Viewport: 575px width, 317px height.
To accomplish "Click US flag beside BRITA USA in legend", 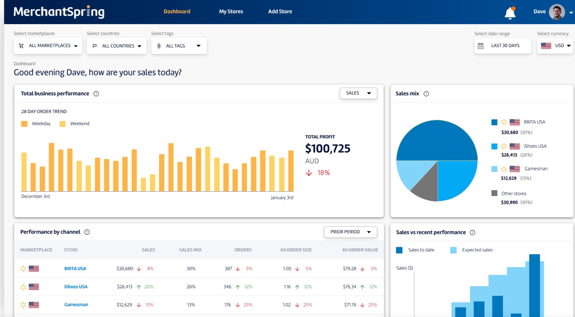I will 515,122.
